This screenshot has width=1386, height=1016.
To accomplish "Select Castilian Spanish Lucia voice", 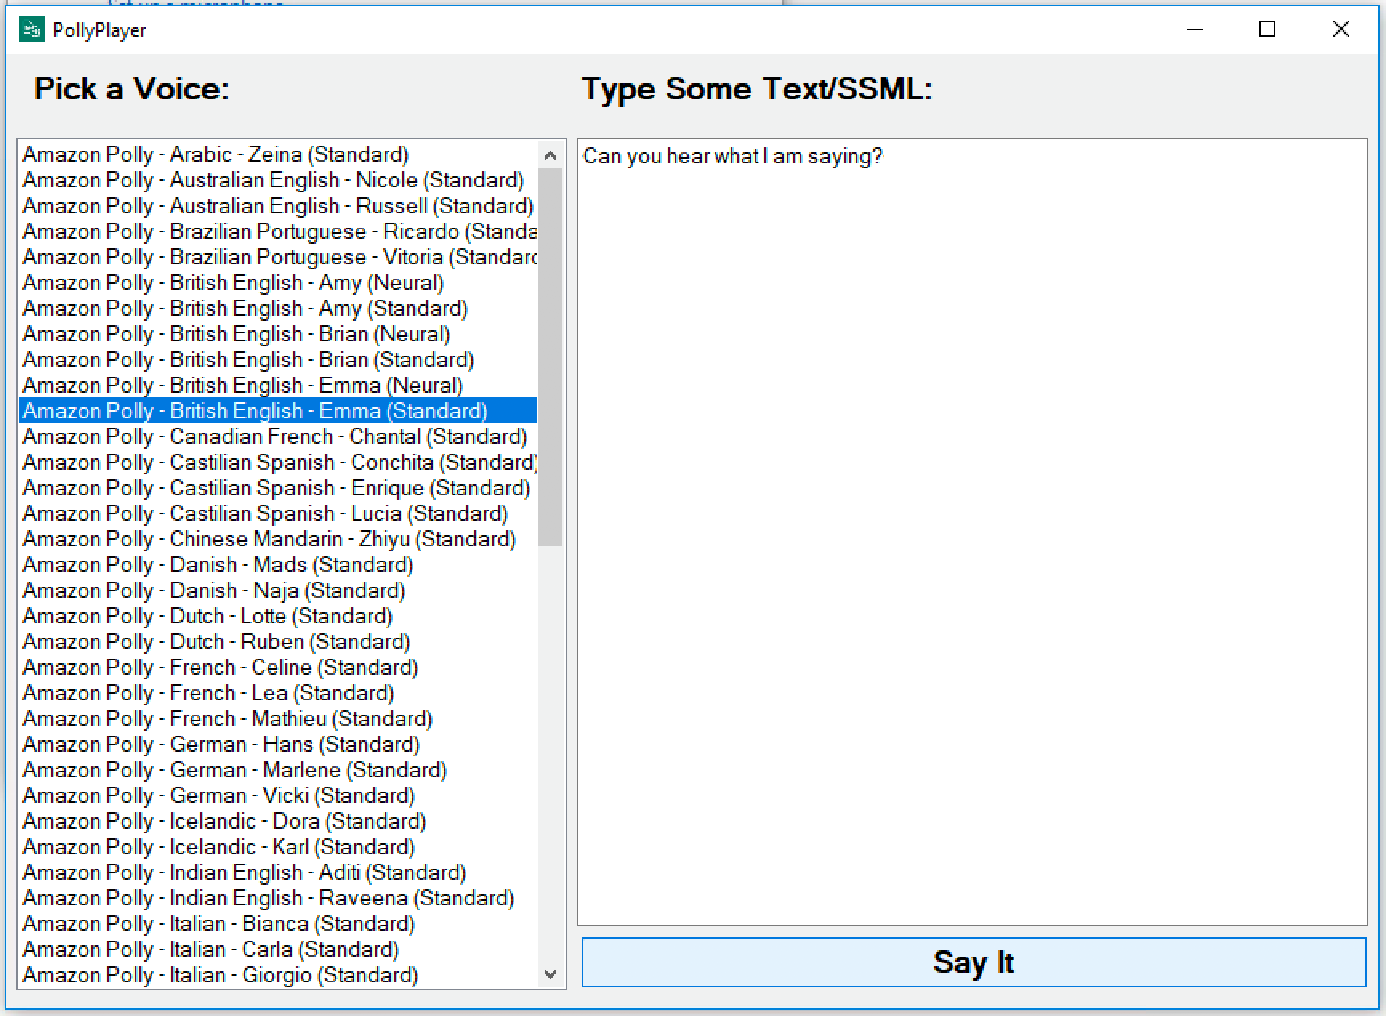I will [x=265, y=514].
